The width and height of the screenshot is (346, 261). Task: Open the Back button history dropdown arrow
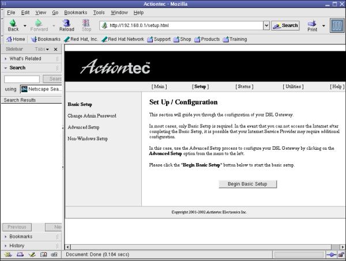pos(25,26)
